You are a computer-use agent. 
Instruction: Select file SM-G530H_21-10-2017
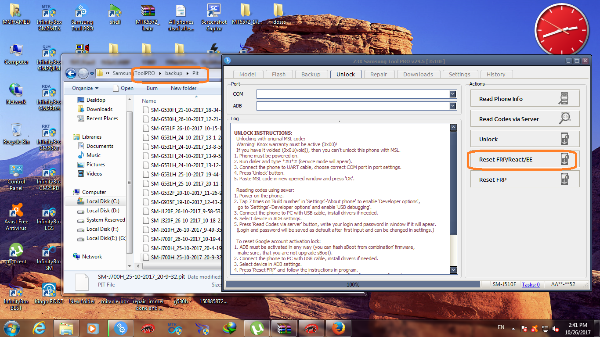(182, 110)
